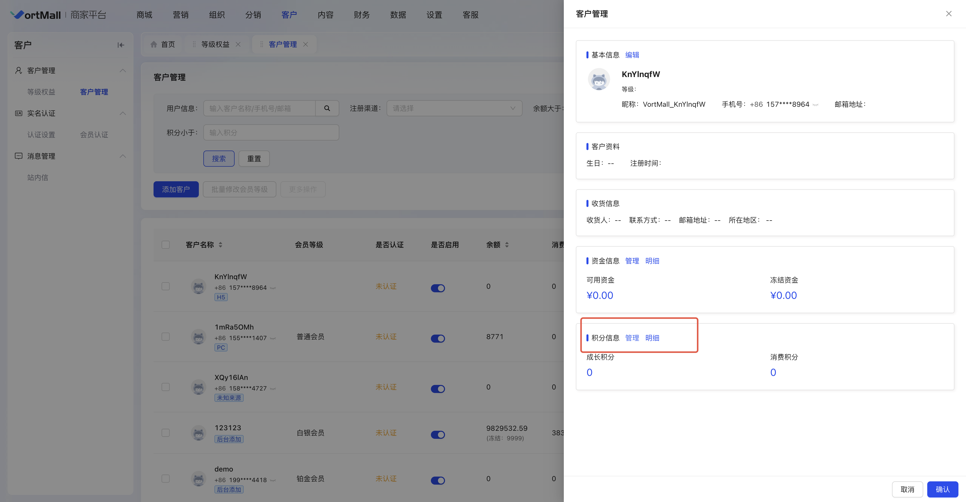The height and width of the screenshot is (502, 966).
Task: Collapse the 消息管理 sidebar group
Action: (x=123, y=156)
